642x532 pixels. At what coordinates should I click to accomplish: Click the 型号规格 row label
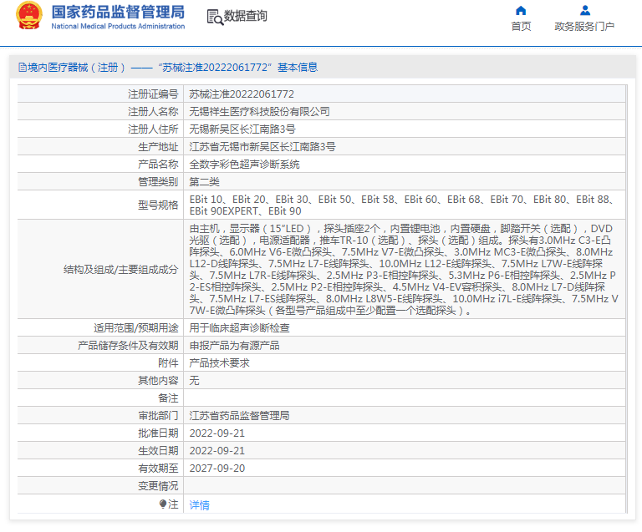coord(158,205)
